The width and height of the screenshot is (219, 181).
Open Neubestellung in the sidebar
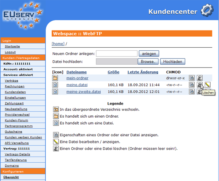(x=16, y=109)
